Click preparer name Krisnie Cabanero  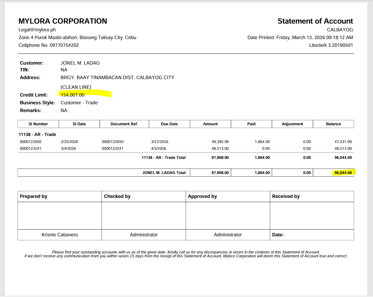[60, 235]
